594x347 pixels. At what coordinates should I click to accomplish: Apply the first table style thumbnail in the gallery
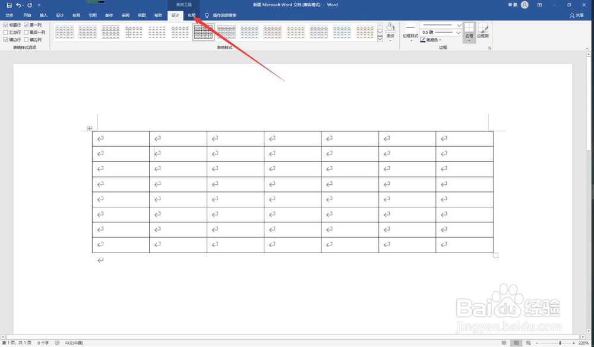[x=64, y=32]
